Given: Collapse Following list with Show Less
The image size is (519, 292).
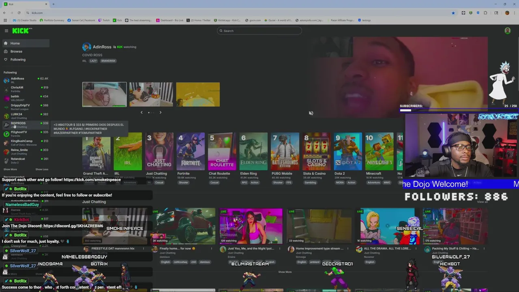Looking at the screenshot, I should pos(42,170).
